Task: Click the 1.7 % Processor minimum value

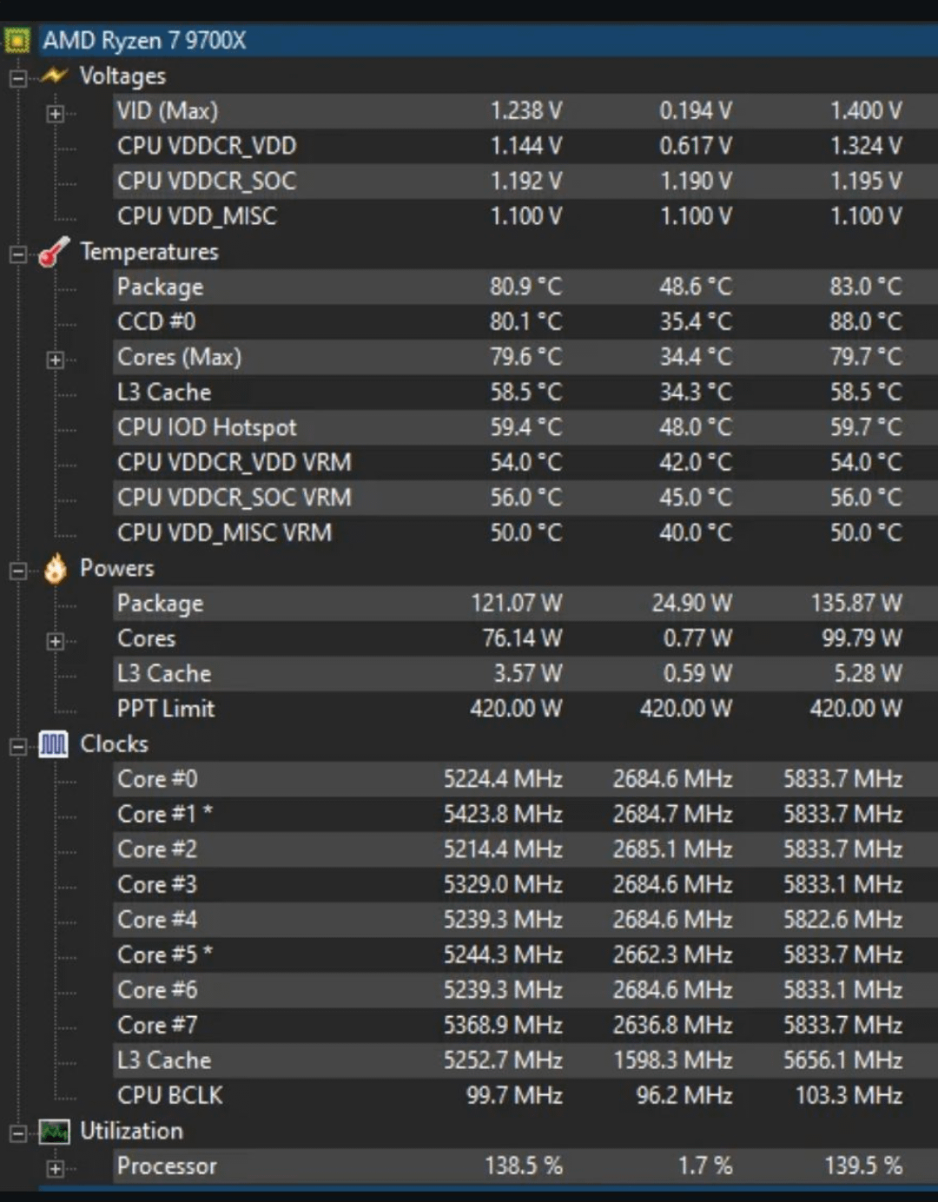Action: coord(705,1166)
